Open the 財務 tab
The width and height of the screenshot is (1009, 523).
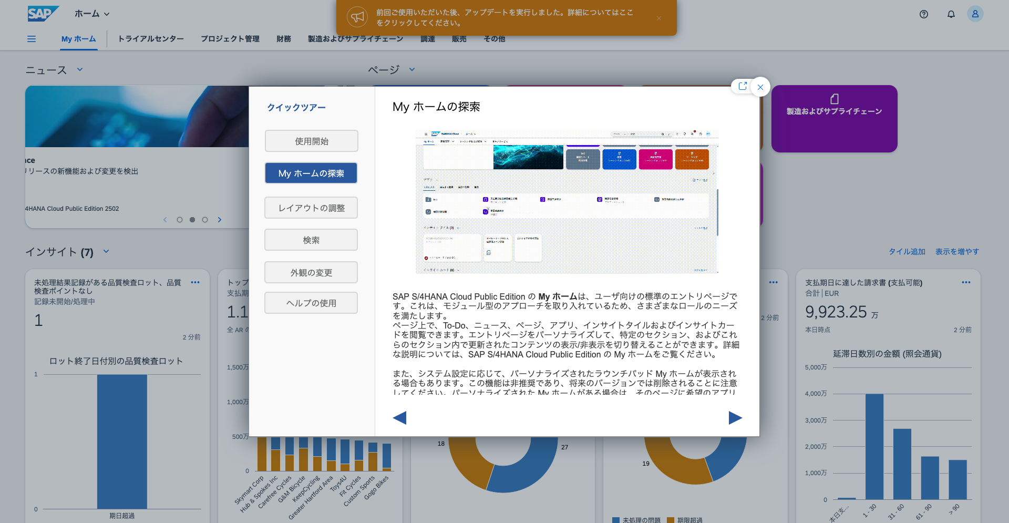pos(284,39)
